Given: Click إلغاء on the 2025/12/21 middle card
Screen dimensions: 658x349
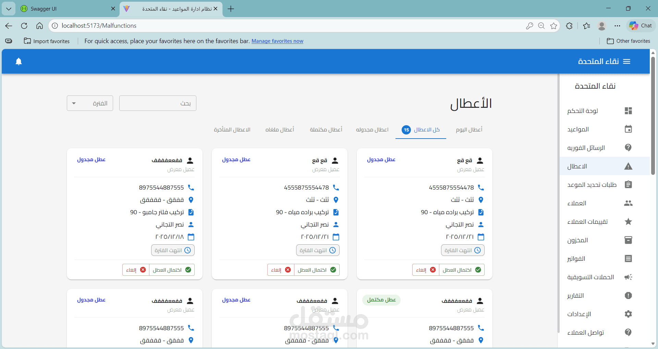Looking at the screenshot, I should point(281,270).
